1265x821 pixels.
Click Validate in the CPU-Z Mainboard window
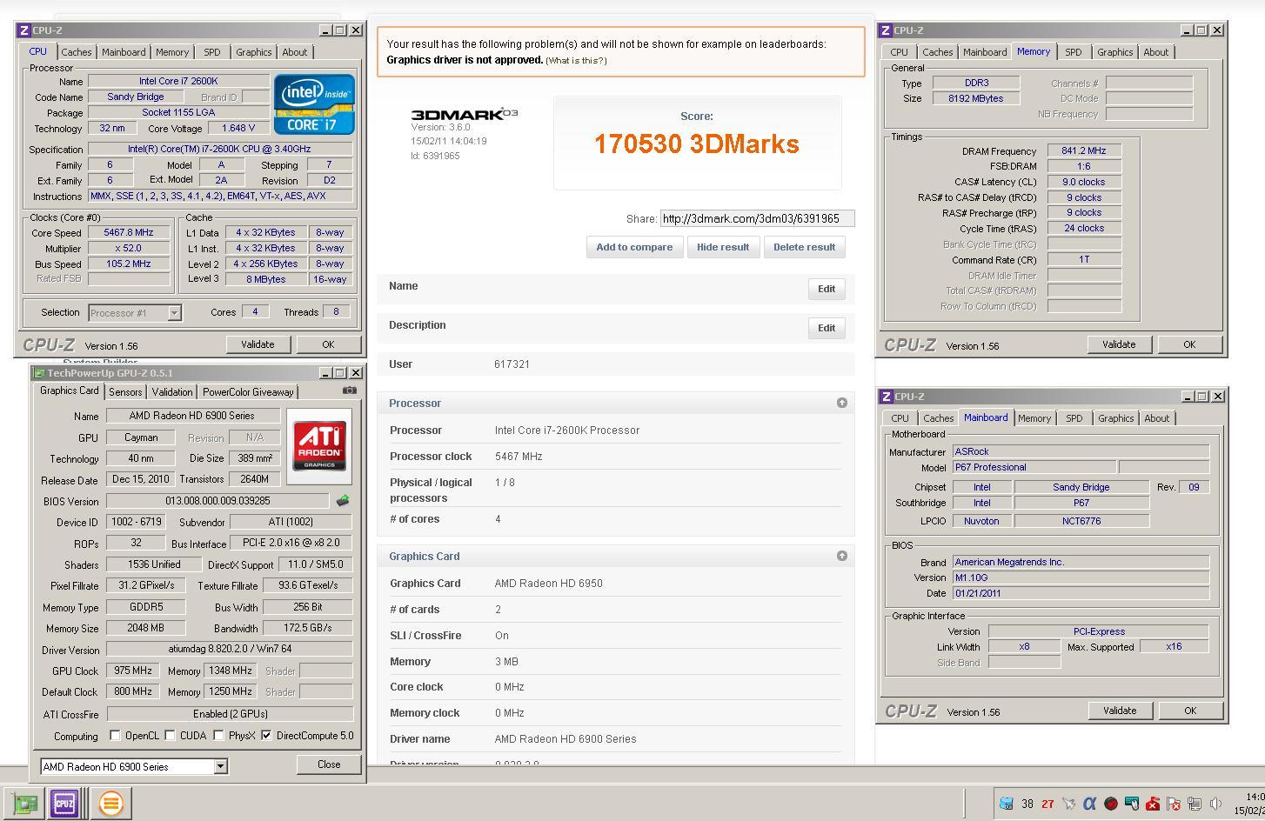1120,711
